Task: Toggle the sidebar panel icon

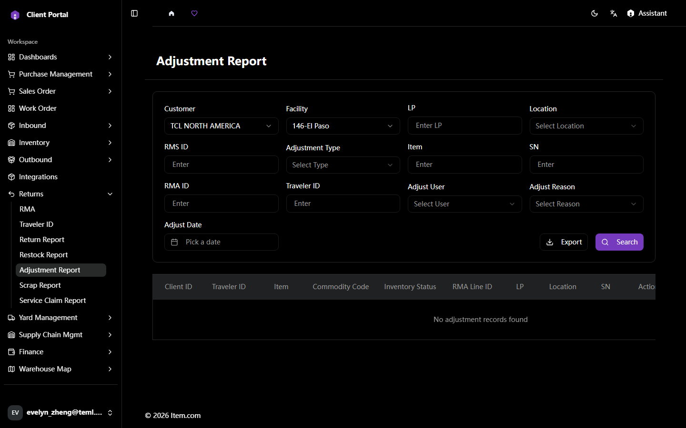Action: point(134,13)
